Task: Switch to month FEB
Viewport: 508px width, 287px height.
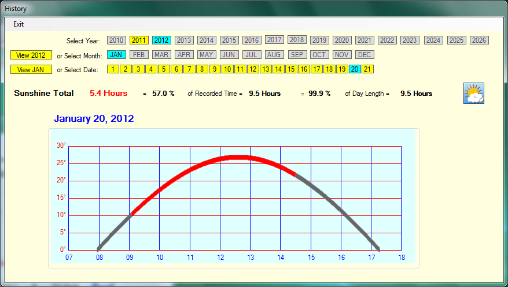Action: tap(139, 55)
